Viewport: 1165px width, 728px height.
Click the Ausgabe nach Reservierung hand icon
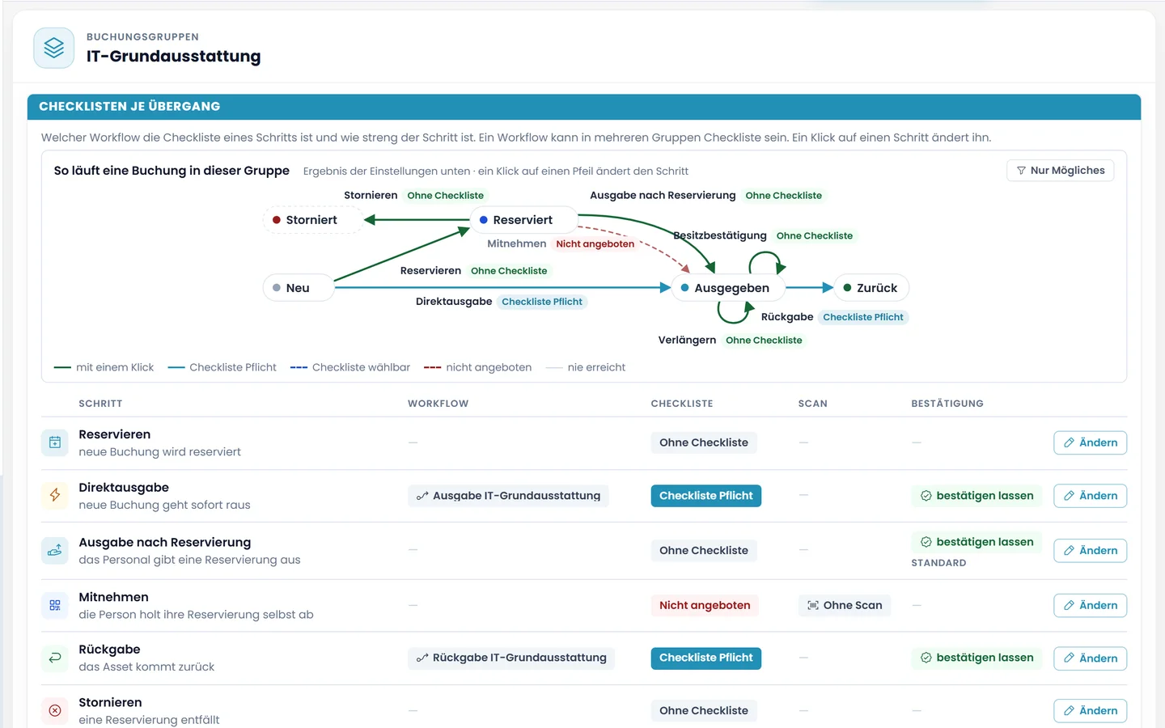[x=55, y=550]
